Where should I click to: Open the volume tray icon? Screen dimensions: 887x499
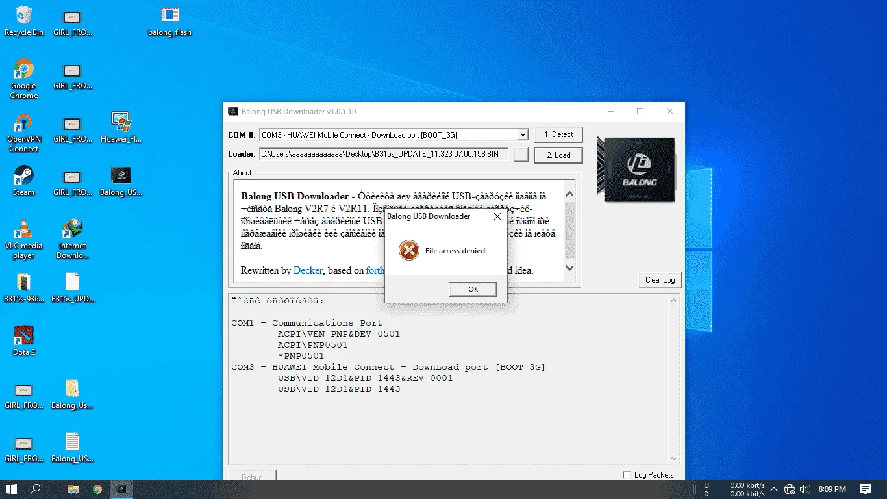click(805, 489)
